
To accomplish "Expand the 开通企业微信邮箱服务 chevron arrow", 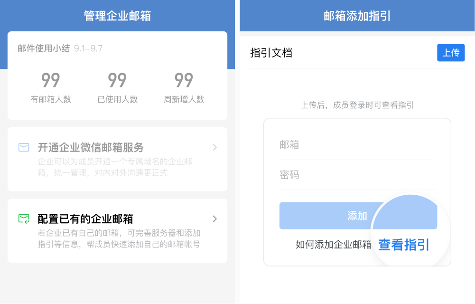I will [215, 147].
